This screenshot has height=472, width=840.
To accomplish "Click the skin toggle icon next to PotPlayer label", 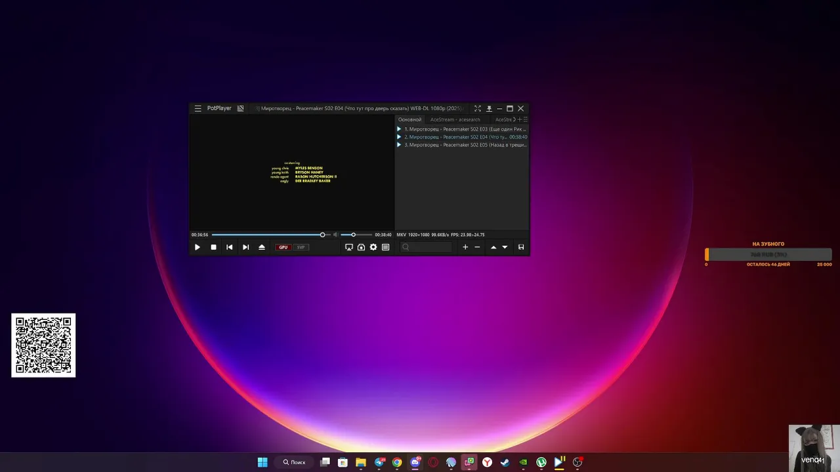I will coord(241,109).
